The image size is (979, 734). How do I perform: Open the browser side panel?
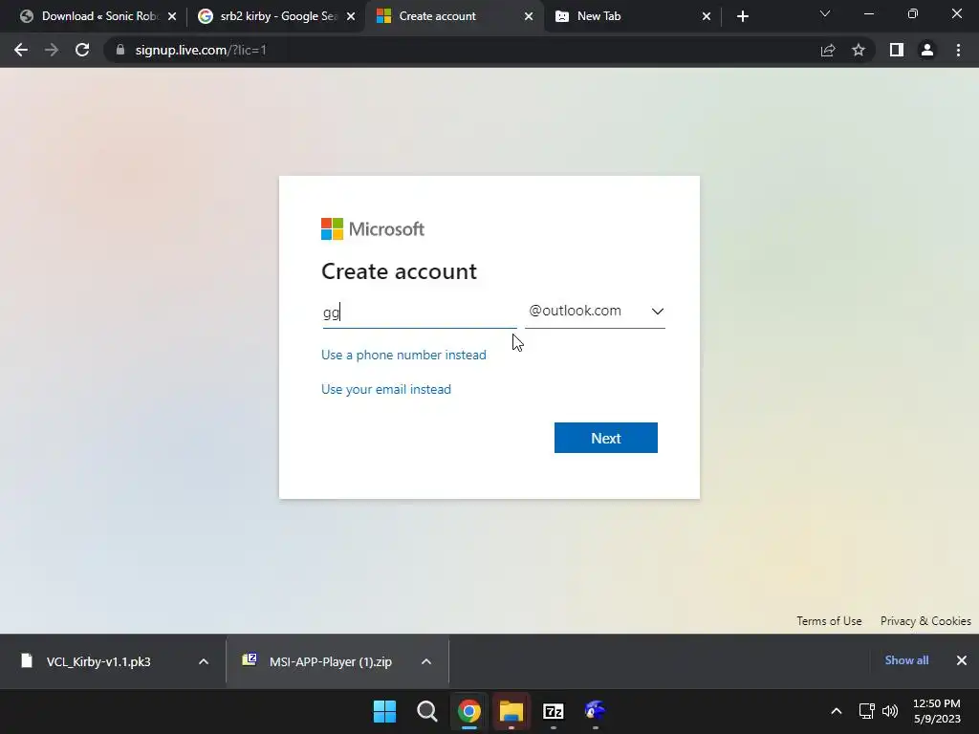pos(897,50)
